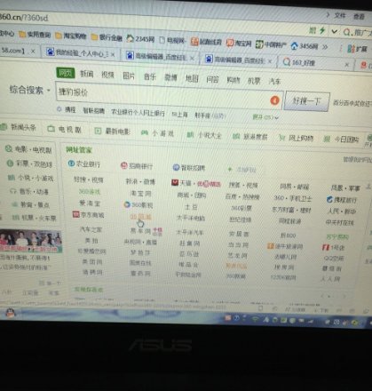
Task: Open 小游戏 in the category bar
Action: point(157,133)
